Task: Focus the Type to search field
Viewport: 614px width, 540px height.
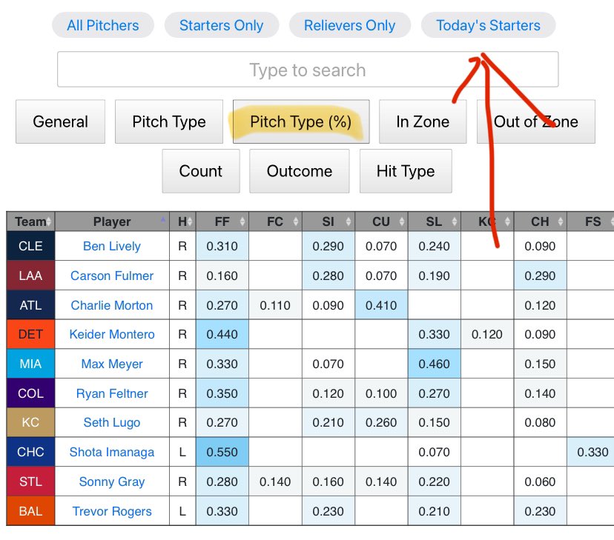Action: [x=308, y=70]
